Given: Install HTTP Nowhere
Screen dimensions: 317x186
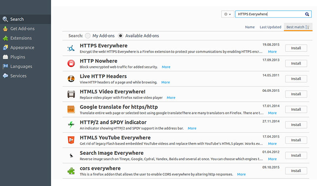Looking at the screenshot, I should 296,63.
